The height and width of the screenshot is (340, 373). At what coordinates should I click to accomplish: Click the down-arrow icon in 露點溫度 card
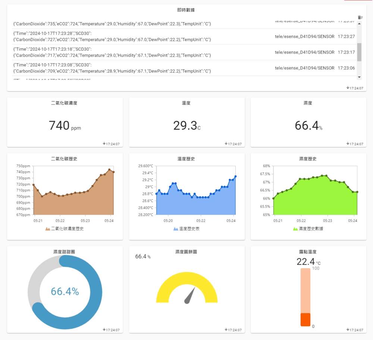point(348,330)
